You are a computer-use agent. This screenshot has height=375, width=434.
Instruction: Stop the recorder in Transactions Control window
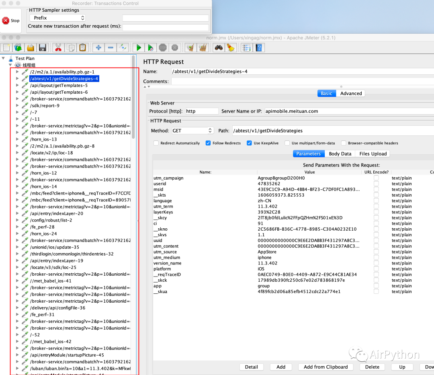(11, 20)
